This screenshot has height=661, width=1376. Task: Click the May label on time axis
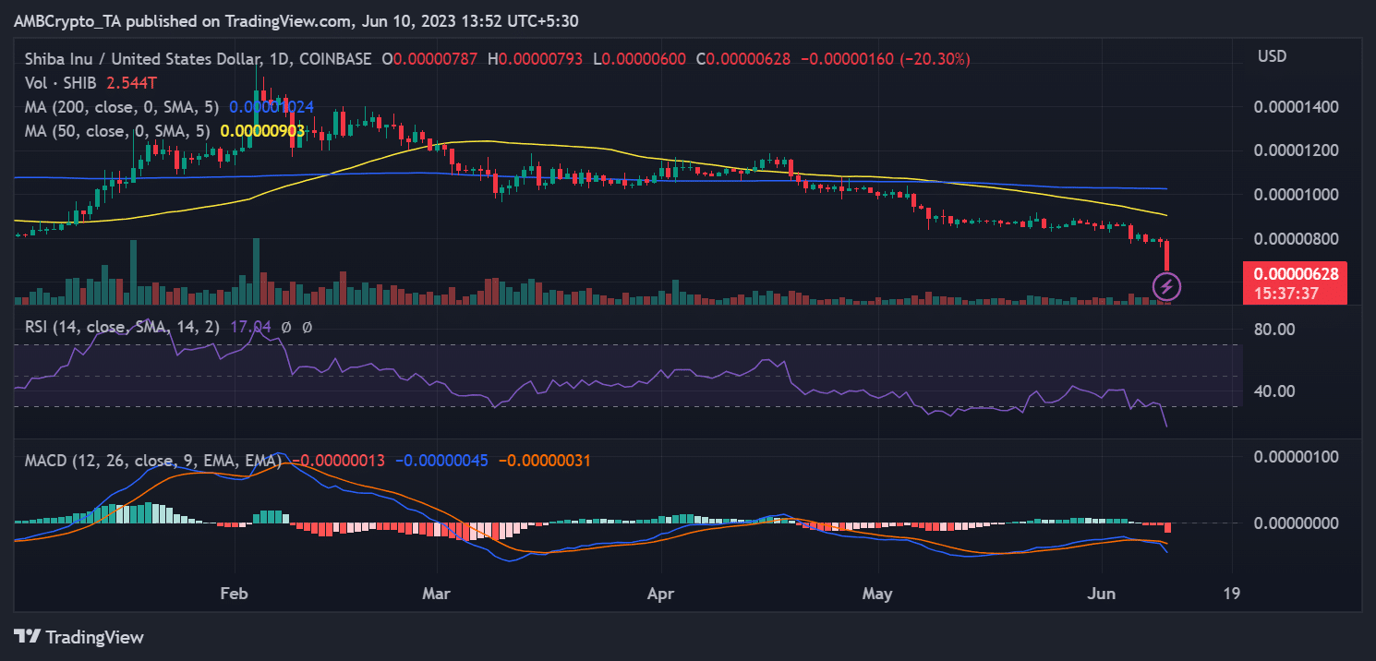(877, 594)
